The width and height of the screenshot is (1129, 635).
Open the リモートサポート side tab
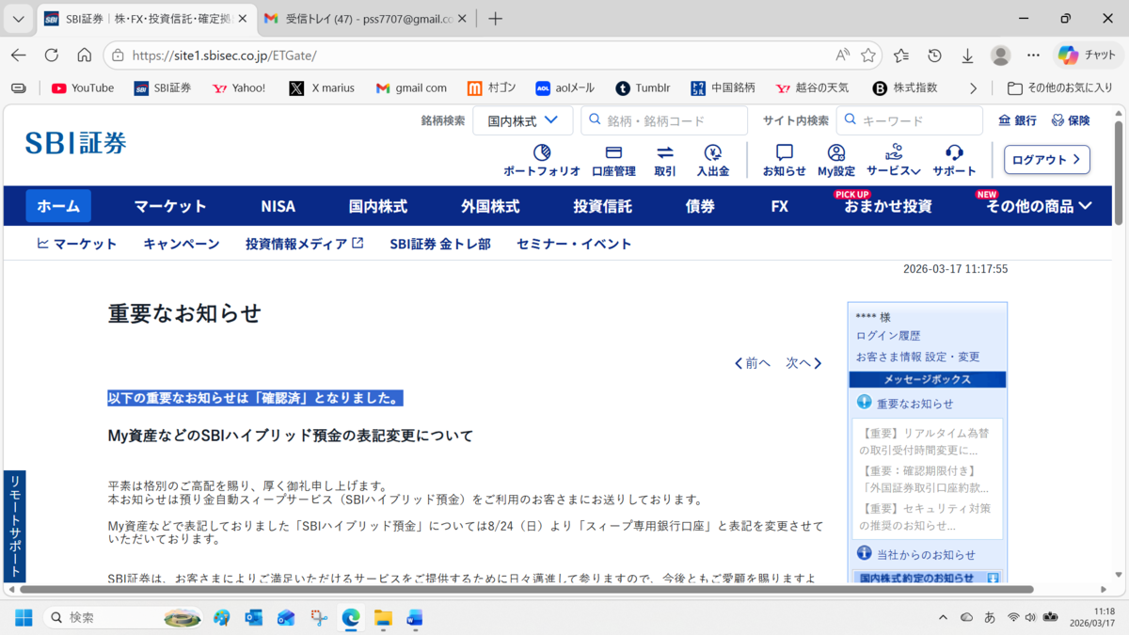click(15, 526)
